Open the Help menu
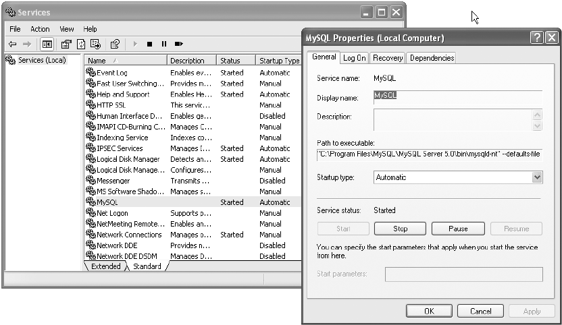Viewport: 562px width, 325px height. point(90,29)
